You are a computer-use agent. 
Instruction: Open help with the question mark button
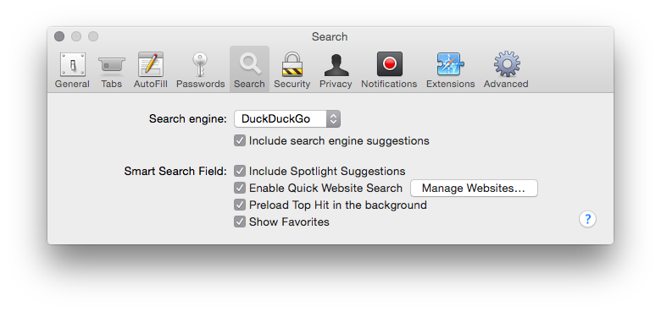point(587,219)
